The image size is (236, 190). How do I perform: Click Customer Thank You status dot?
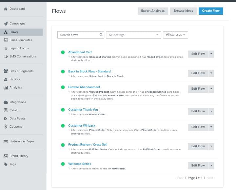pyautogui.click(x=63, y=110)
